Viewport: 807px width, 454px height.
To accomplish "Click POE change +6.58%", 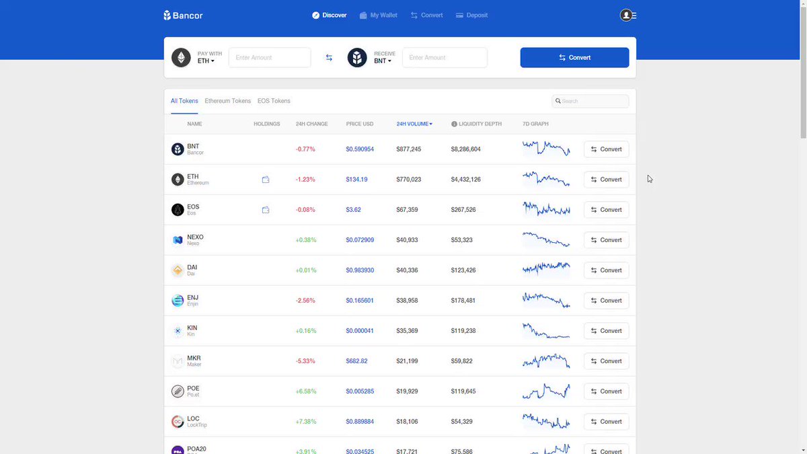I will [306, 391].
